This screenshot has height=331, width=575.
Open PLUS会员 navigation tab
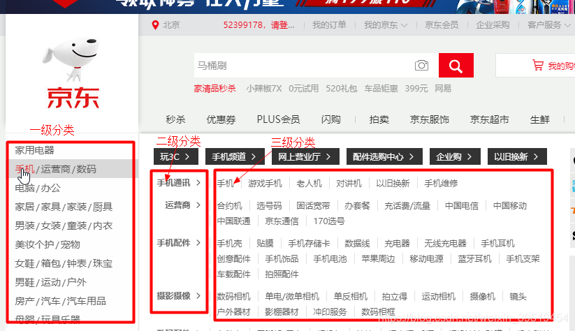[278, 119]
